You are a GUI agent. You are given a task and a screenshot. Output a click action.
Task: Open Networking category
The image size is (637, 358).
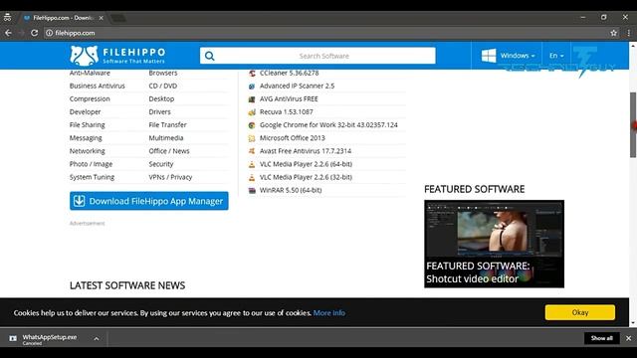pyautogui.click(x=87, y=151)
